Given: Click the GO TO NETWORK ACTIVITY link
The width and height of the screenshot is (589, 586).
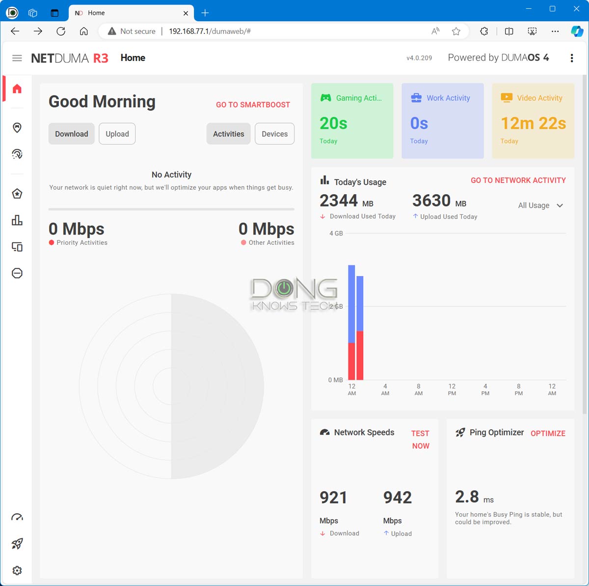Looking at the screenshot, I should coord(518,180).
